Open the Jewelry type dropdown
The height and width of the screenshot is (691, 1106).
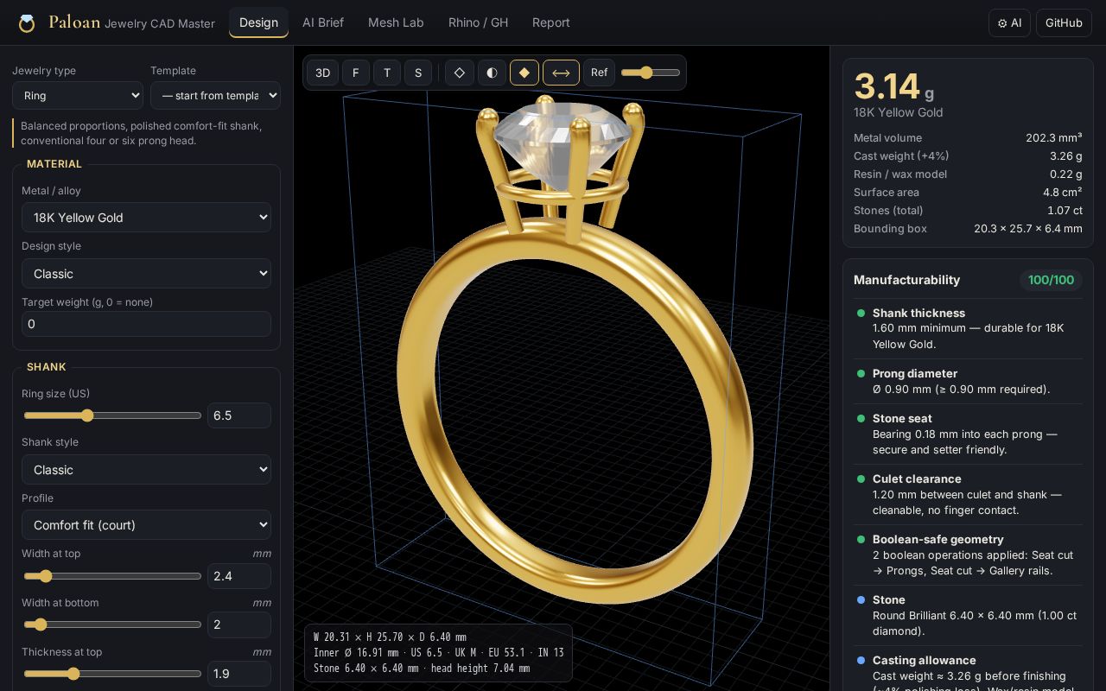click(x=78, y=95)
